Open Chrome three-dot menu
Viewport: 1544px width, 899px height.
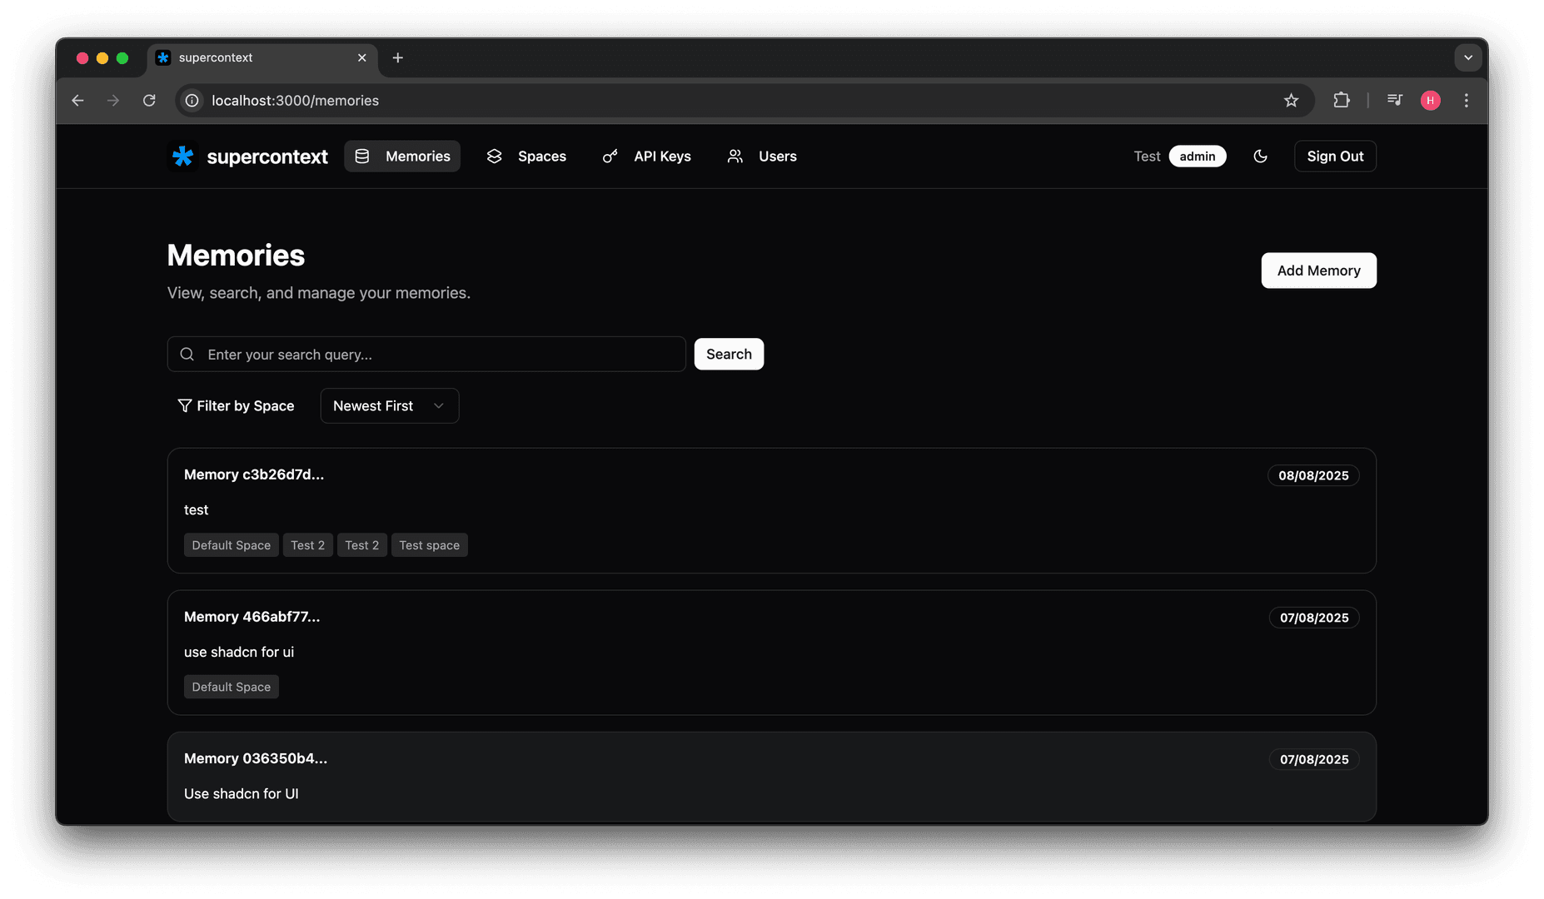(1466, 101)
